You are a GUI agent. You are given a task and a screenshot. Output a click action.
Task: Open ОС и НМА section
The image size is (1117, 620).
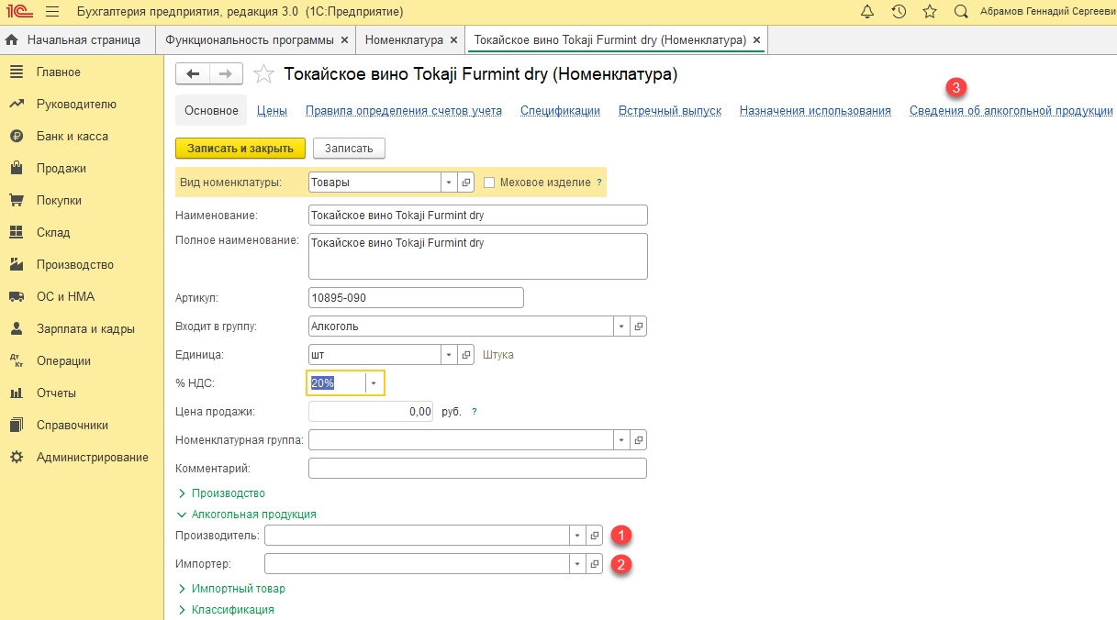click(x=65, y=297)
